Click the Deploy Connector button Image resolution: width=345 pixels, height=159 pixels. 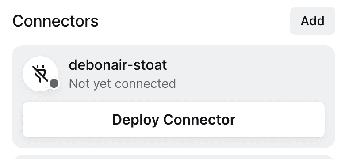[x=173, y=120]
